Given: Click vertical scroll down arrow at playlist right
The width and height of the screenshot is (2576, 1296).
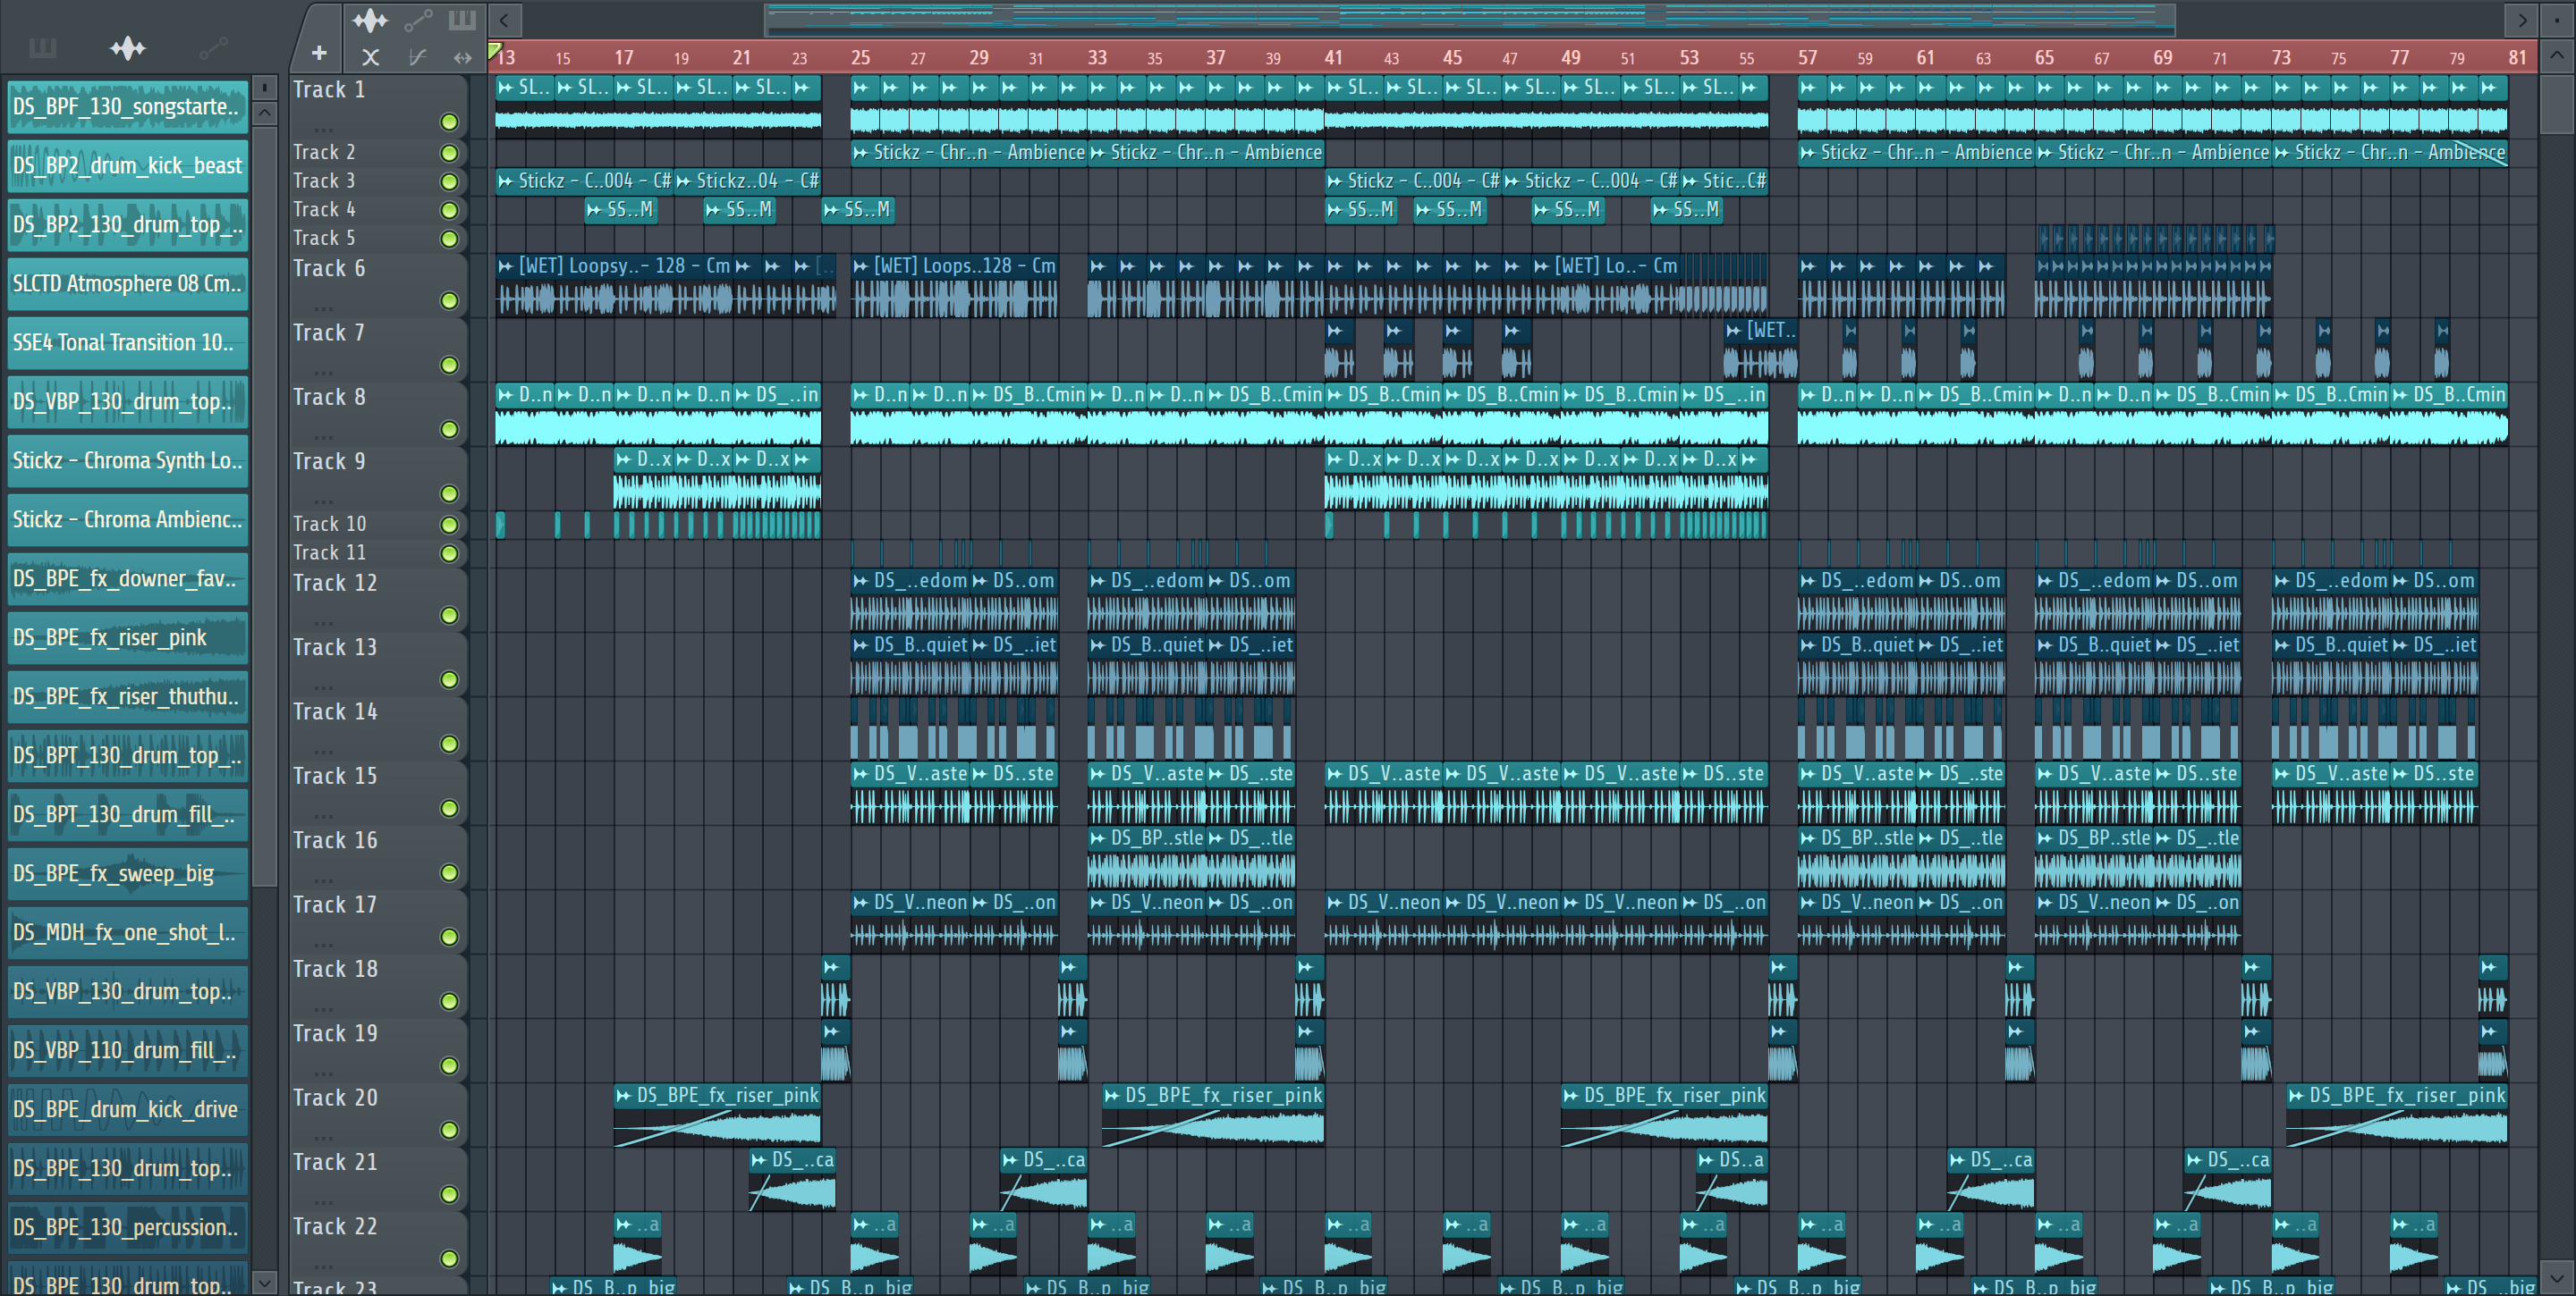Looking at the screenshot, I should [x=2558, y=1276].
